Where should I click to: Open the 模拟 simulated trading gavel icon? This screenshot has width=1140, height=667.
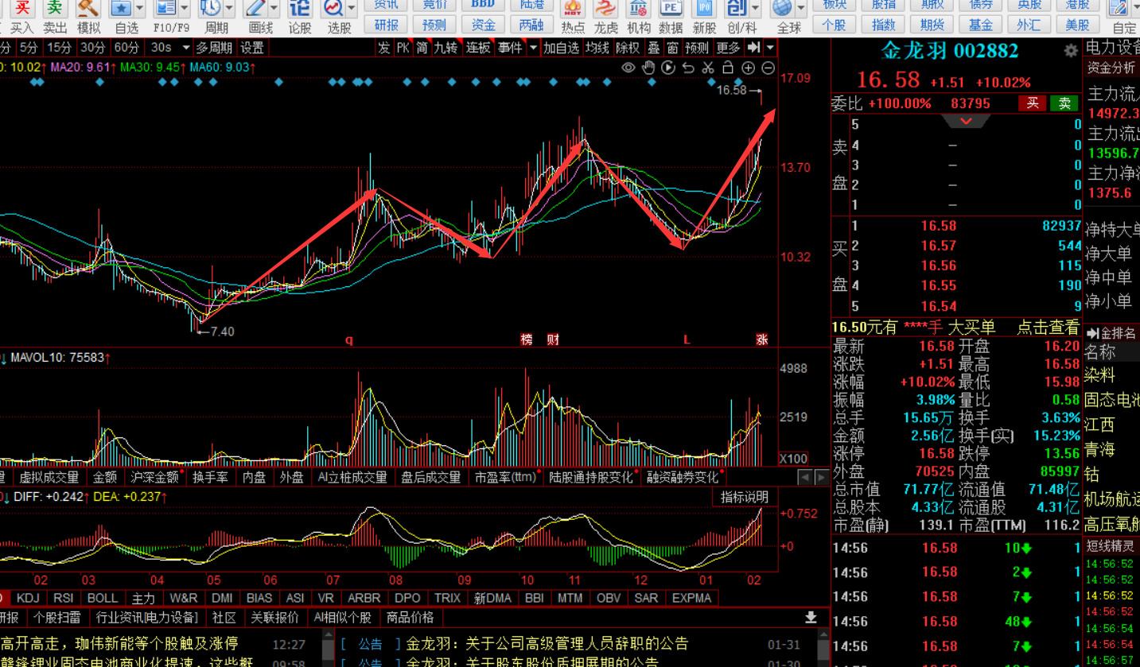click(88, 9)
